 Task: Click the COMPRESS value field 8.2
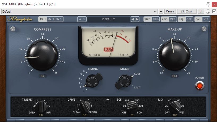point(42,76)
